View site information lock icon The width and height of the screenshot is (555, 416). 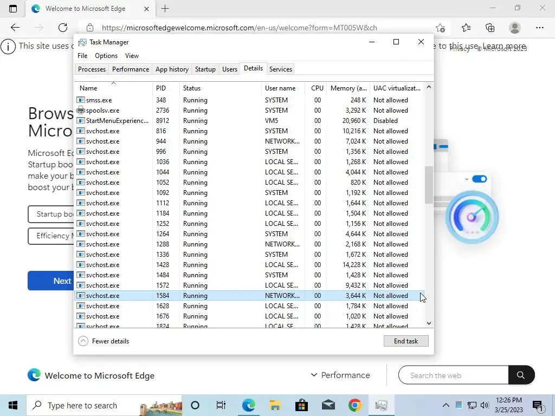tap(90, 28)
